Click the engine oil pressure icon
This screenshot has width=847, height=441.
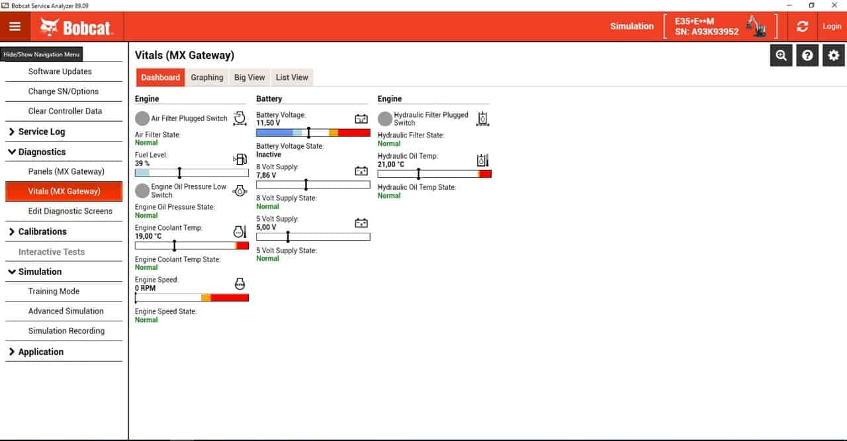(240, 191)
